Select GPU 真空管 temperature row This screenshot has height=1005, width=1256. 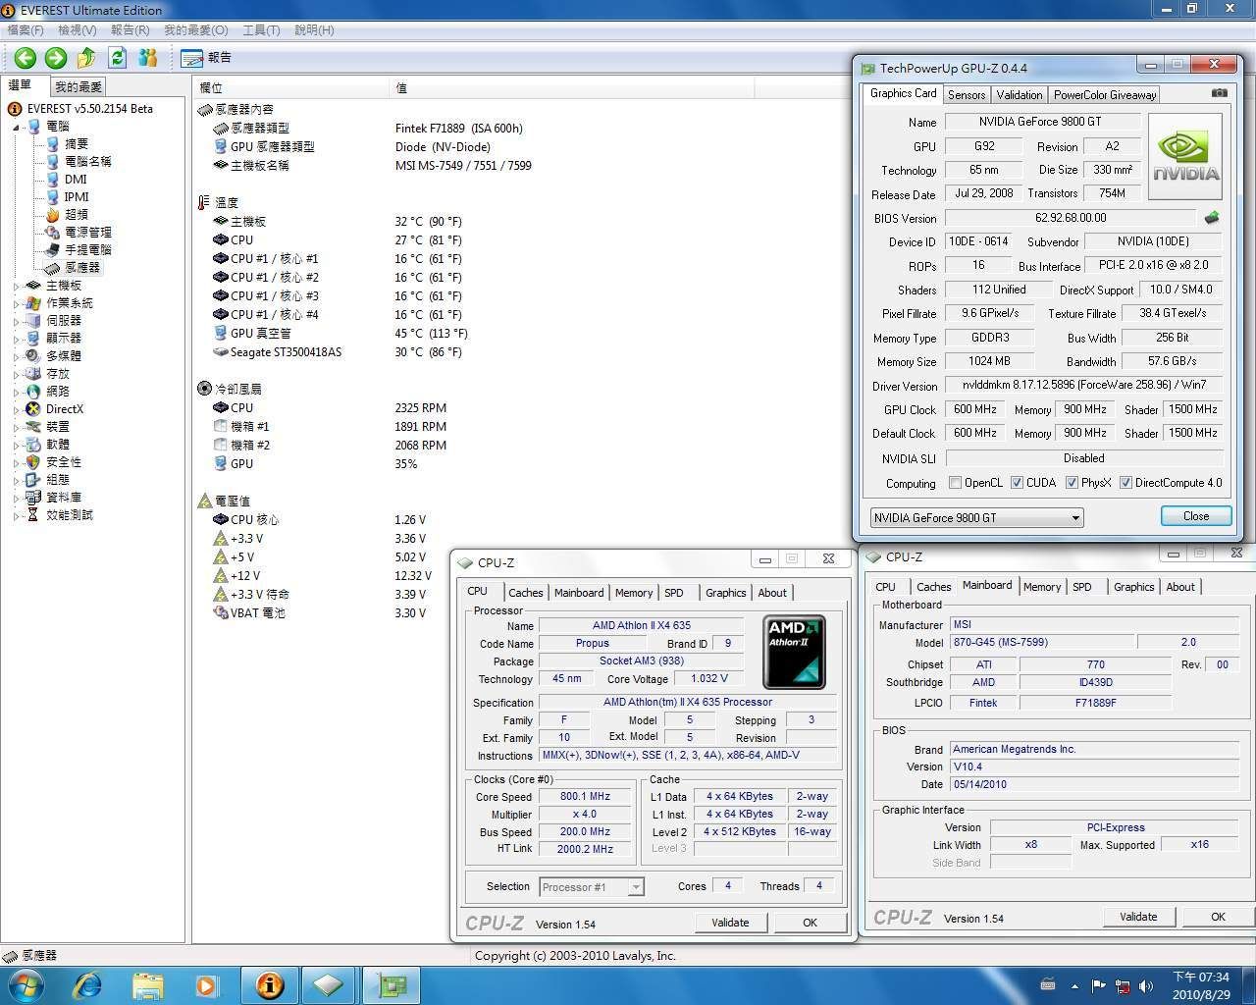(x=340, y=333)
